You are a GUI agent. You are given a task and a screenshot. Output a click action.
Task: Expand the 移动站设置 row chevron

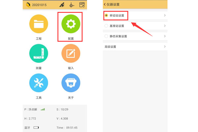click(x=165, y=16)
